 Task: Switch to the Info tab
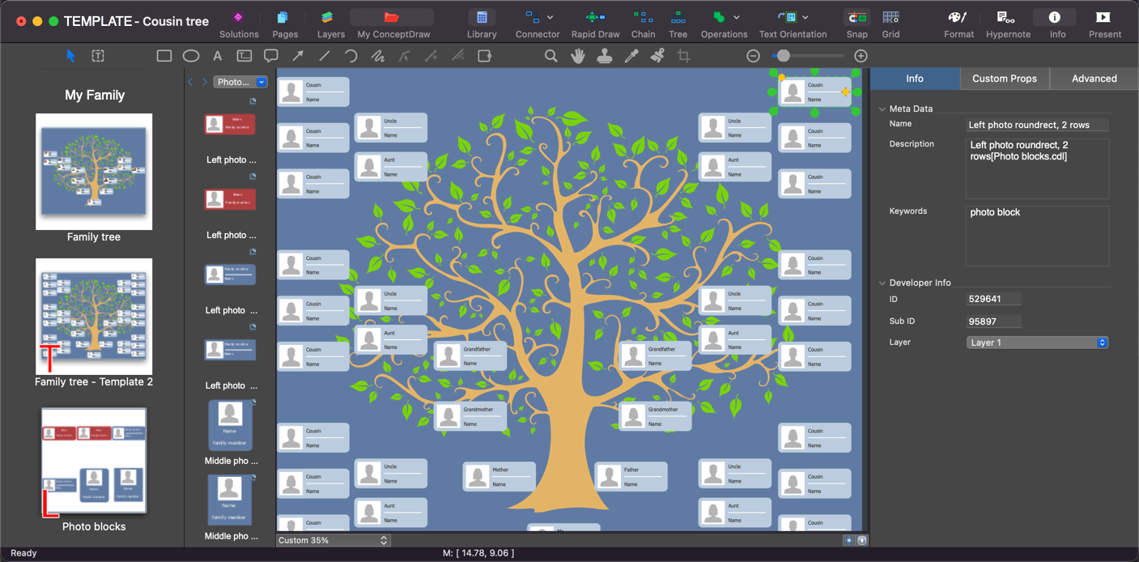click(x=915, y=79)
